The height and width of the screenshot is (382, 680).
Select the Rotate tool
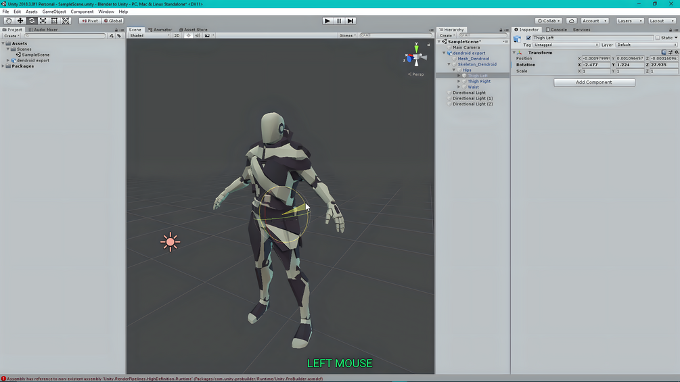(32, 21)
